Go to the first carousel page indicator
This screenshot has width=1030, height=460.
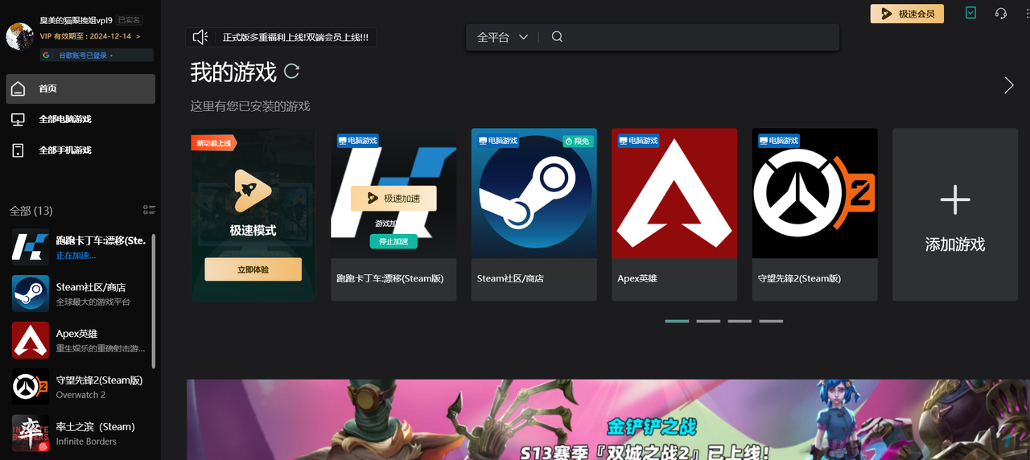tap(677, 321)
